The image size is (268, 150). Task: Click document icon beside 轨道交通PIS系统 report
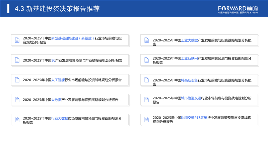click(147, 120)
